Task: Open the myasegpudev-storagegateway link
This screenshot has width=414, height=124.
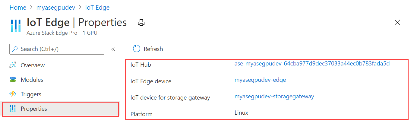Action: click(x=274, y=97)
